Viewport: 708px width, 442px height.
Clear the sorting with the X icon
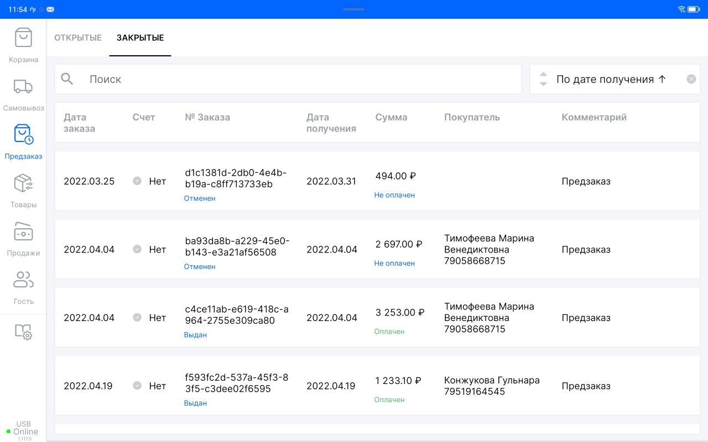pyautogui.click(x=691, y=79)
